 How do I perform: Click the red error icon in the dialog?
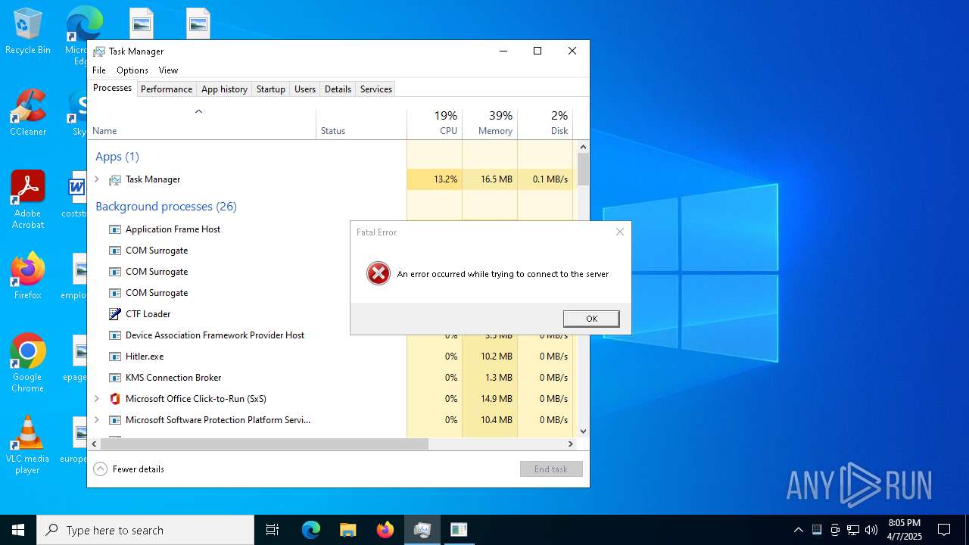click(x=379, y=273)
